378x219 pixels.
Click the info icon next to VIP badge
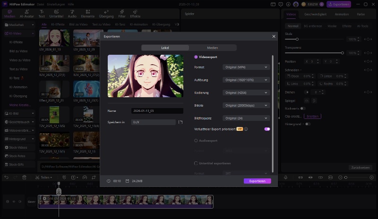[246, 129]
